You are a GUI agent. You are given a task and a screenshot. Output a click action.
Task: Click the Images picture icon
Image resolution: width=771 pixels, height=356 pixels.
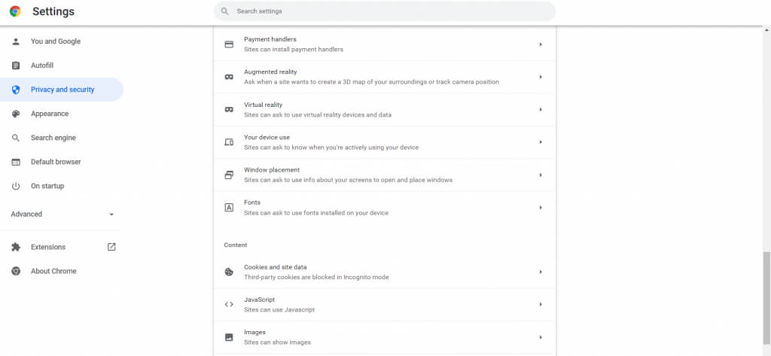229,337
